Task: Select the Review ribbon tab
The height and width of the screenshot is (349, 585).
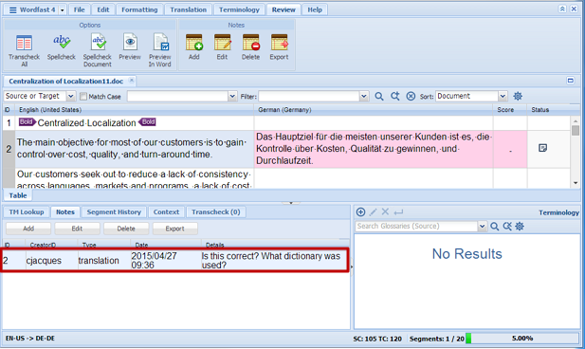Action: tap(283, 9)
